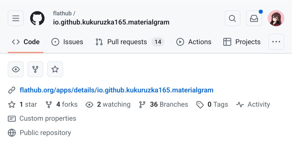View the 36 Branches list
The image size is (292, 145).
coord(164,105)
